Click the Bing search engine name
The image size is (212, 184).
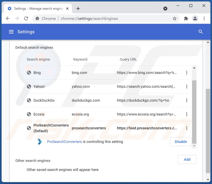click(37, 73)
